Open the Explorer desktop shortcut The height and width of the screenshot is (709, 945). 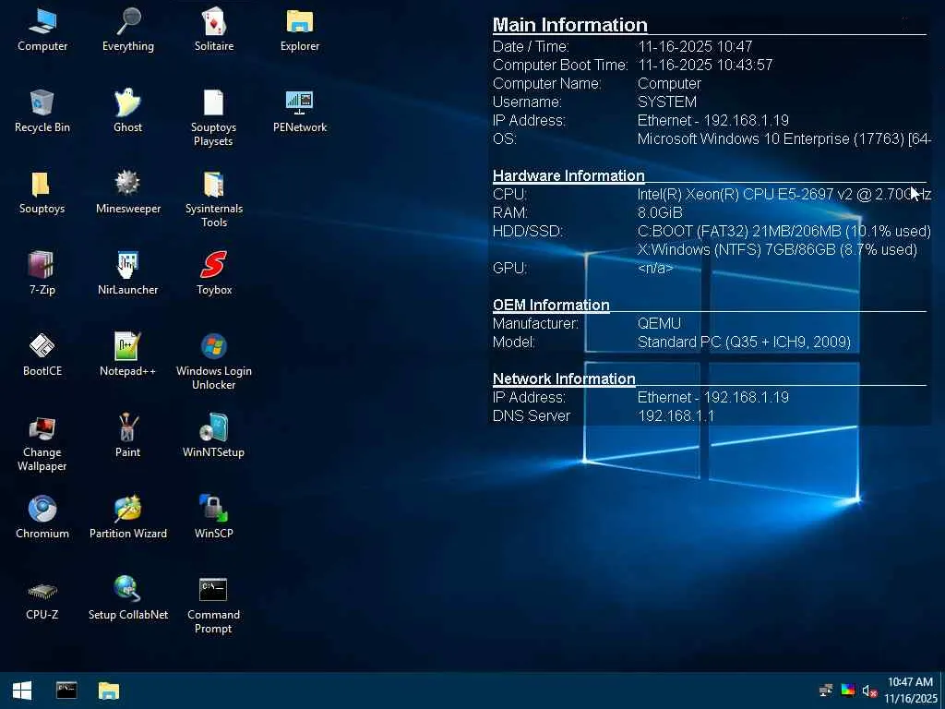pyautogui.click(x=300, y=30)
